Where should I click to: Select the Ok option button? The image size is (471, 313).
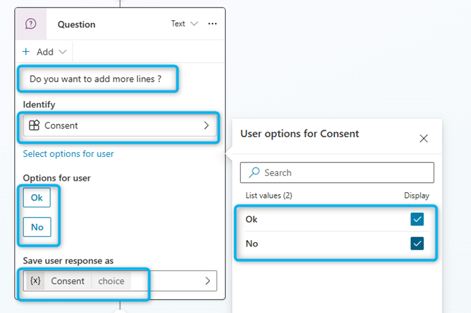[37, 198]
